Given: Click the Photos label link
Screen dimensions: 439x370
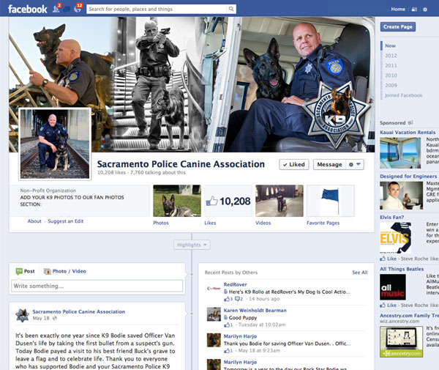Looking at the screenshot, I should click(x=161, y=223).
